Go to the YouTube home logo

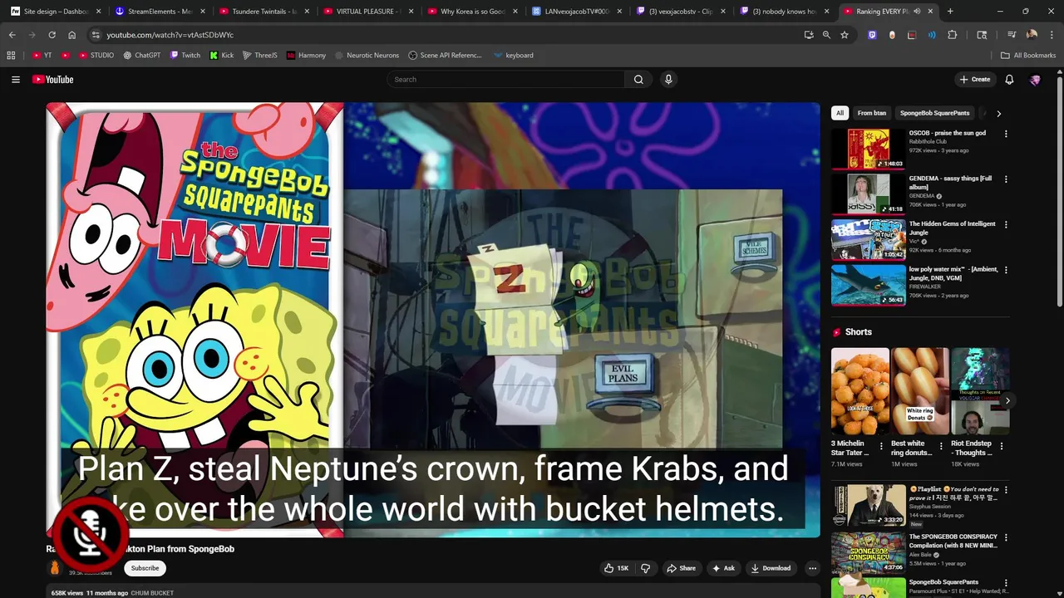tap(53, 80)
